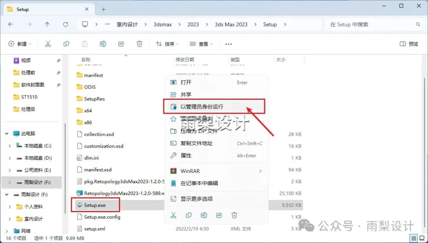Click the search magnifier icon

pos(418,24)
